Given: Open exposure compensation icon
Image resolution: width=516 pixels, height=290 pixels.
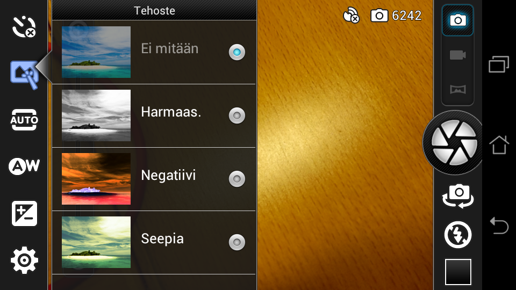Looking at the screenshot, I should pyautogui.click(x=24, y=213).
